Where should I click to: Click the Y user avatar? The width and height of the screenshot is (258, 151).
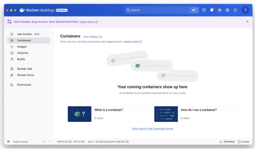coord(245,10)
